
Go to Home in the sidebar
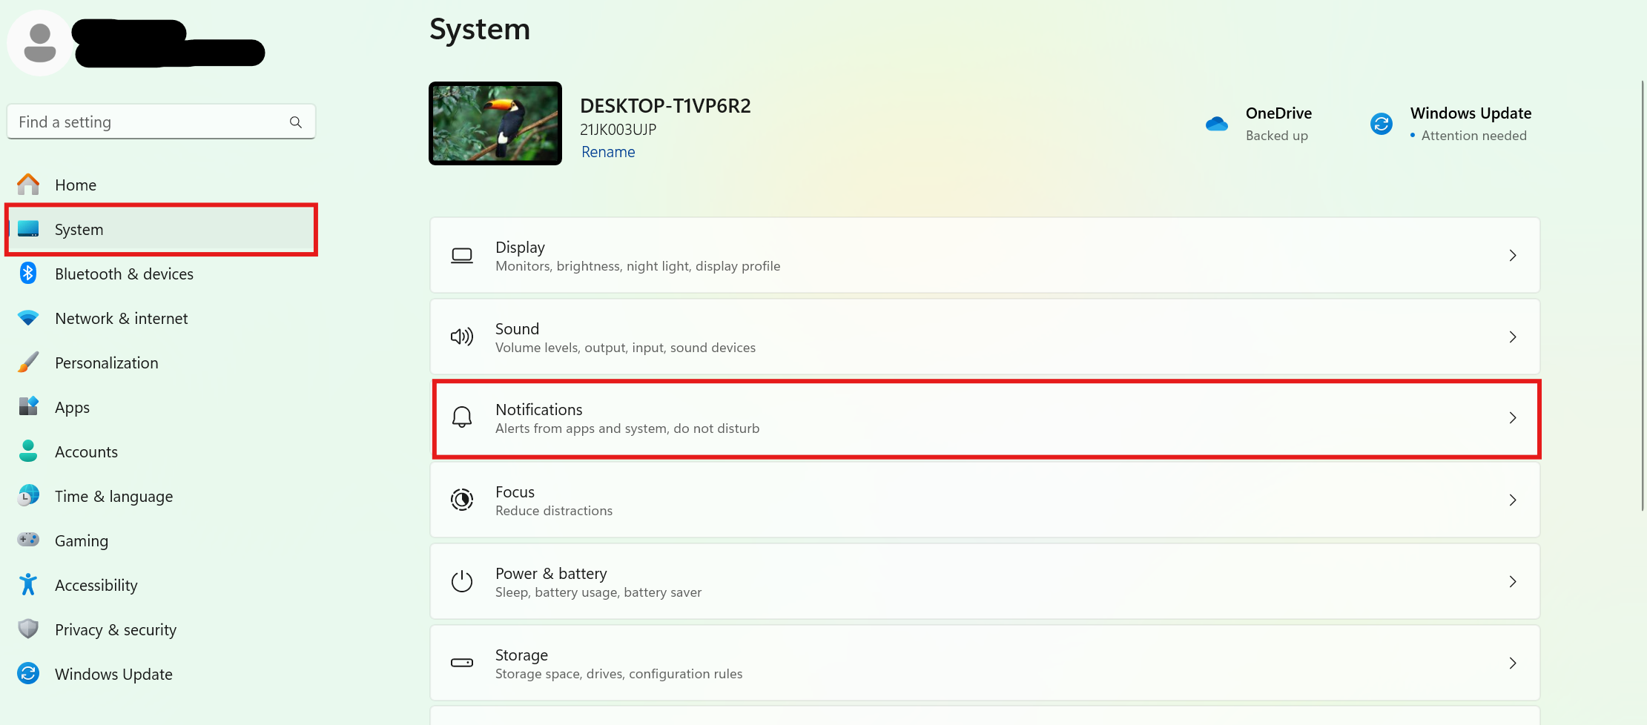[x=76, y=185]
